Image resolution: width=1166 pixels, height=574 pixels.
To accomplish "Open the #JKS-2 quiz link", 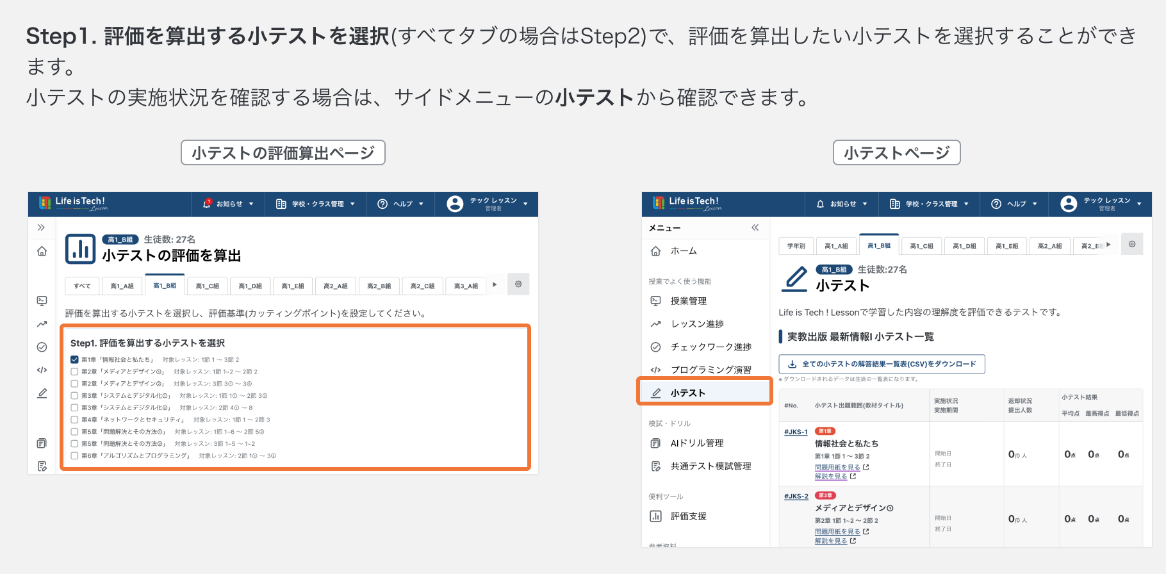I will [796, 496].
